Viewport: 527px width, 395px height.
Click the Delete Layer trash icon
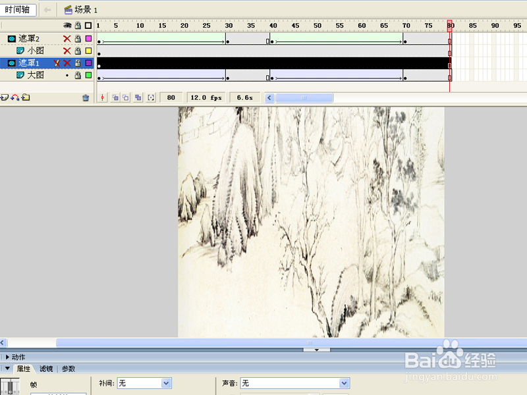pyautogui.click(x=86, y=97)
